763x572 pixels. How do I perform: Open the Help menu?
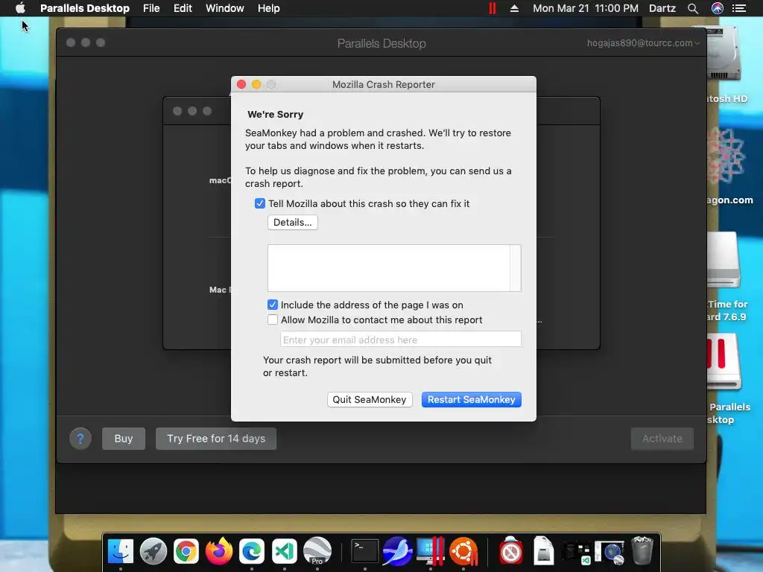tap(268, 8)
